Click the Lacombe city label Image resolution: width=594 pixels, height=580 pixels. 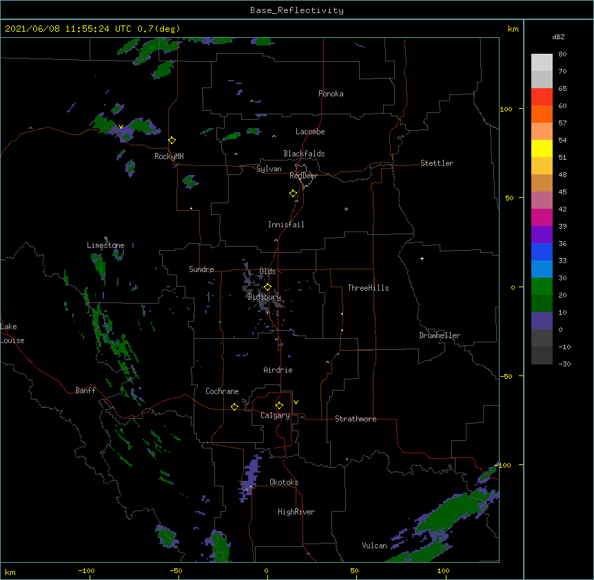pos(310,132)
